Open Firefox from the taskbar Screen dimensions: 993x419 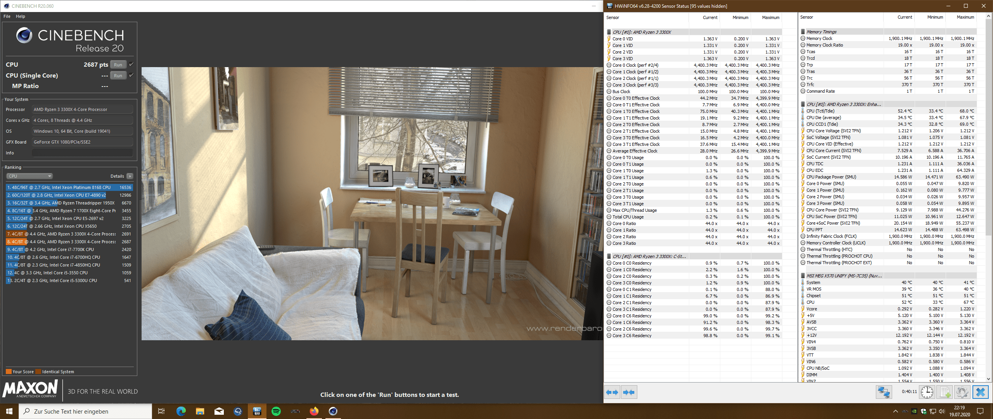[x=314, y=411]
